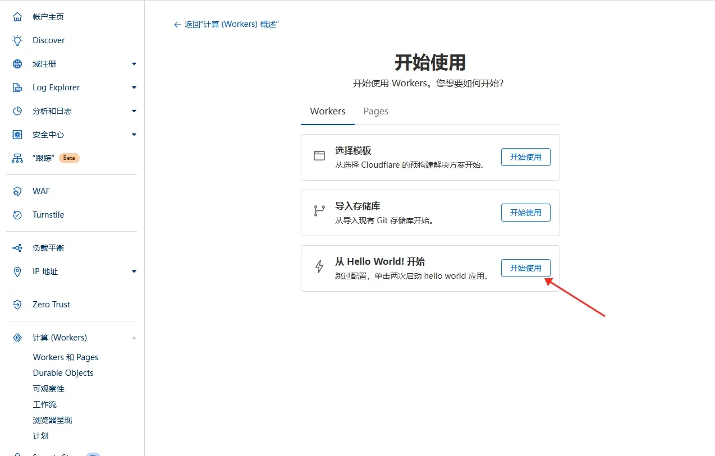
Task: Click the globe icon beside 域注册
Action: 17,64
